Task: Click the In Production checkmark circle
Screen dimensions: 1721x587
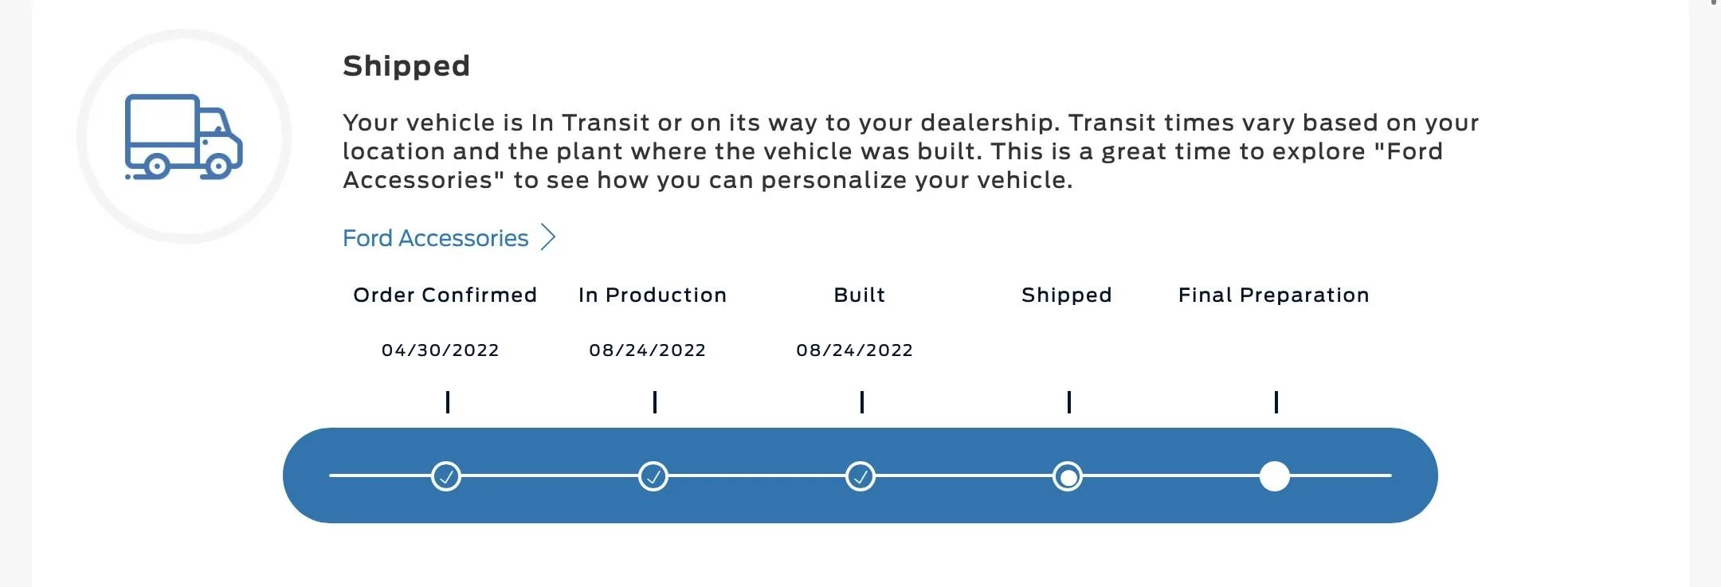Action: (653, 476)
